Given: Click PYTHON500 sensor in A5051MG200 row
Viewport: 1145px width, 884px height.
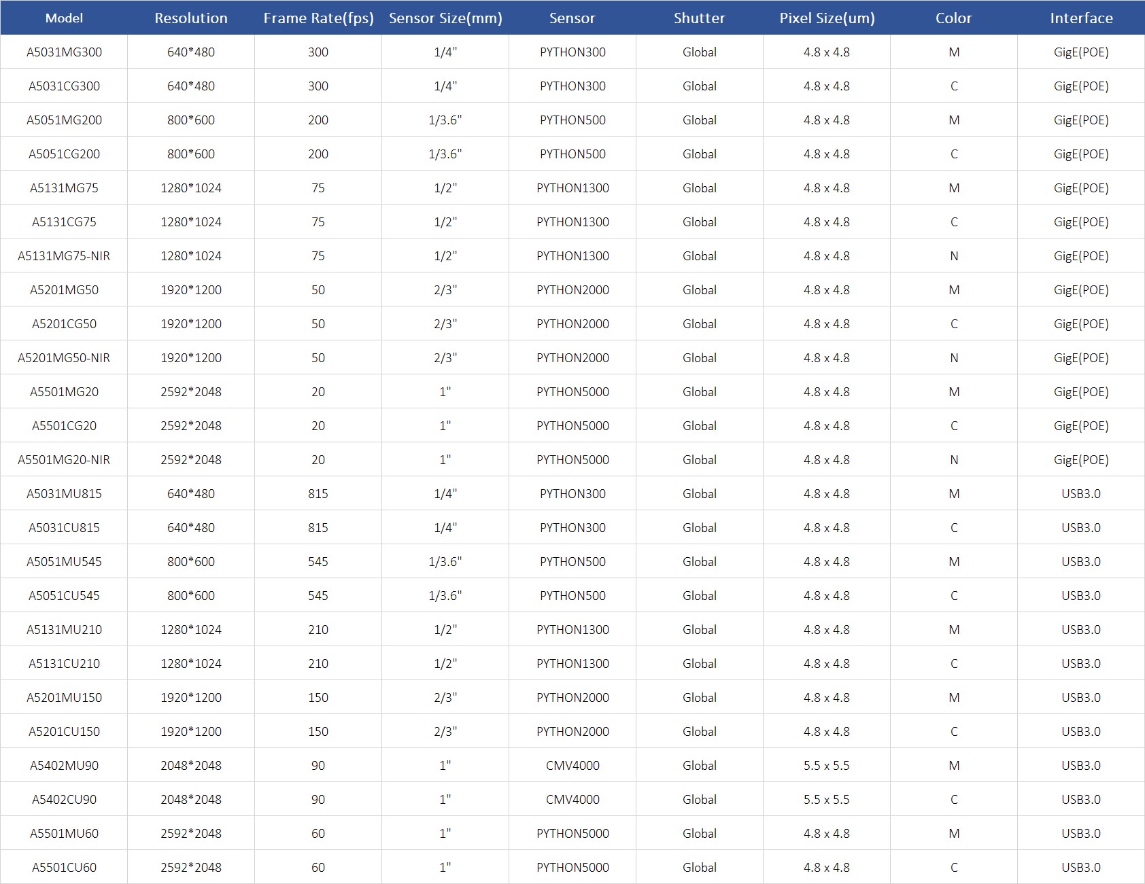Looking at the screenshot, I should point(572,120).
